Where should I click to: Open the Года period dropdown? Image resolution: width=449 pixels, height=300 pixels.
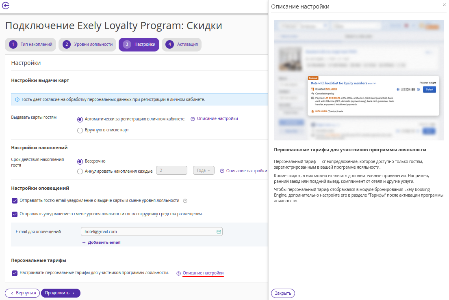click(204, 170)
